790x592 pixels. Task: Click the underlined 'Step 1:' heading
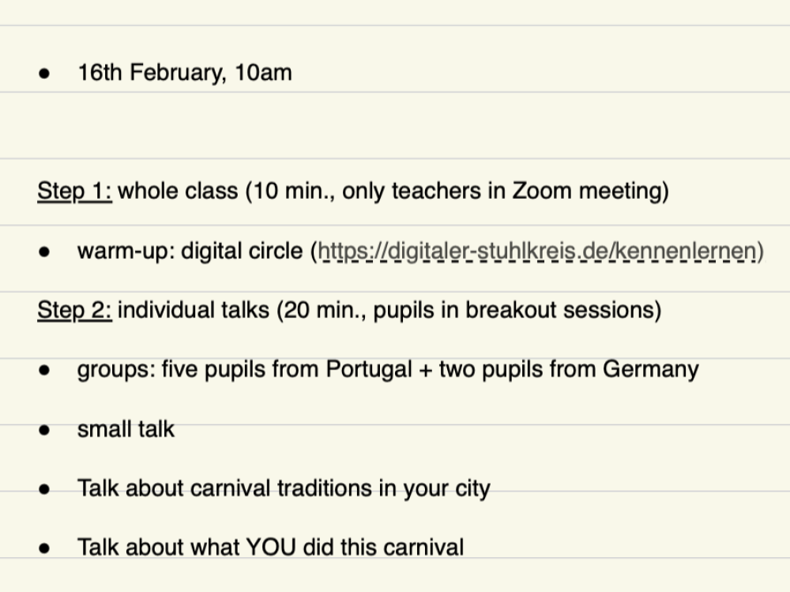(74, 191)
